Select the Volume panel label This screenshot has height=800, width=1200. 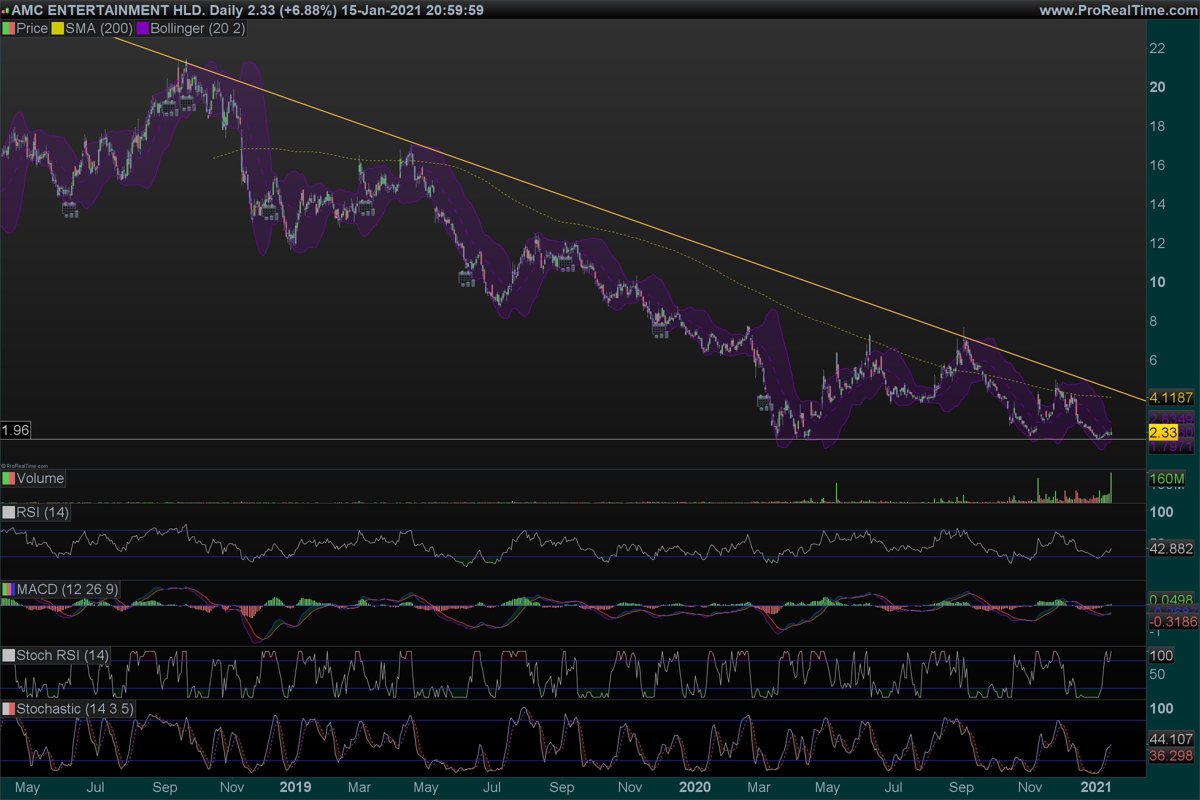point(40,478)
